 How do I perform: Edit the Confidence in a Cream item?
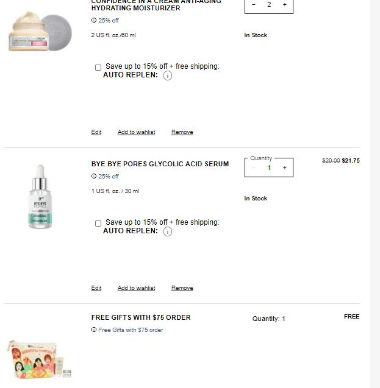(x=96, y=132)
